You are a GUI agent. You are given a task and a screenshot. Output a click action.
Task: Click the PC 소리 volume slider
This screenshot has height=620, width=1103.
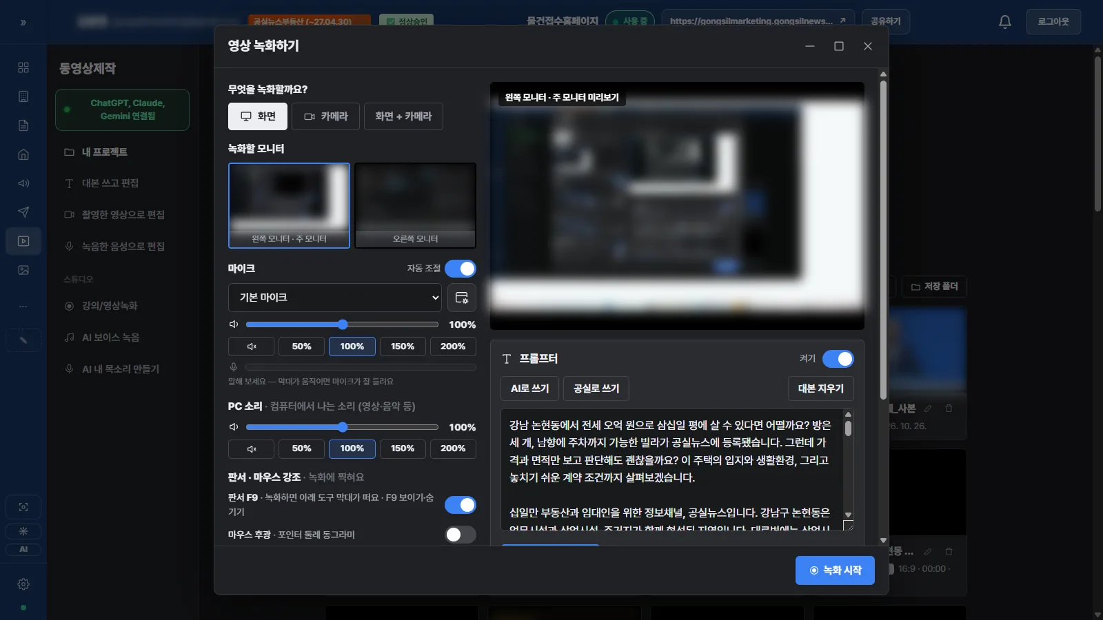tap(342, 427)
